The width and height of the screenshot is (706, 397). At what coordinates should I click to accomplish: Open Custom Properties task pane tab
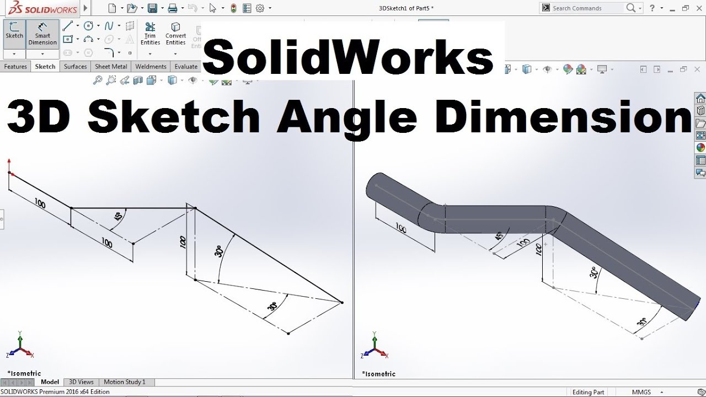coord(700,160)
